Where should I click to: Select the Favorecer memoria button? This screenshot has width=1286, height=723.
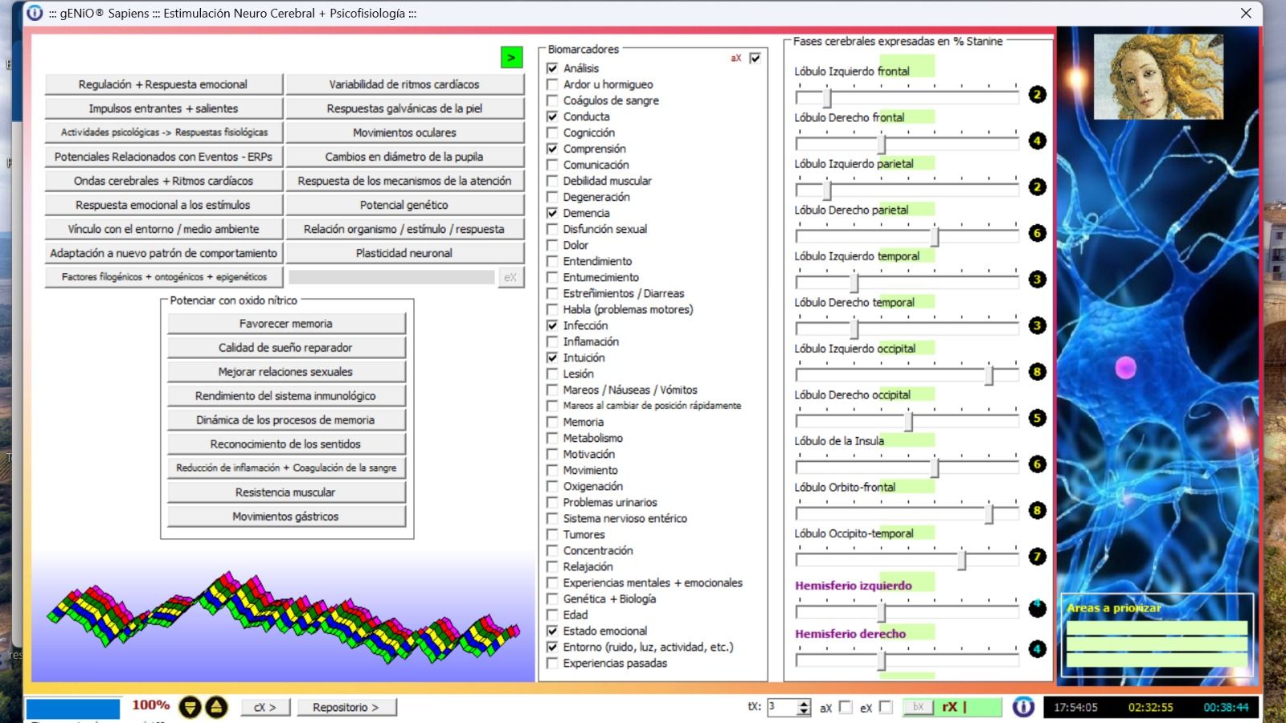pyautogui.click(x=286, y=324)
